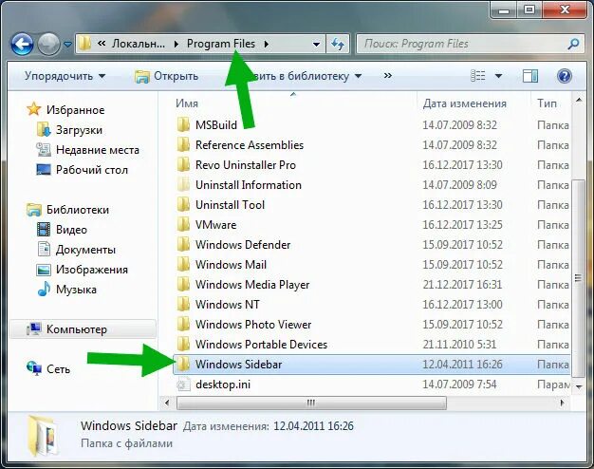594x469 pixels.
Task: Click the Компьютер monitor icon
Action: pos(34,328)
